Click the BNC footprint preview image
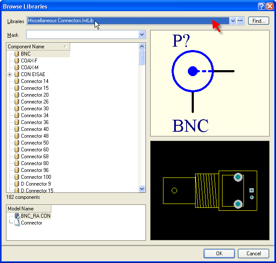The height and width of the screenshot is (263, 276). [210, 190]
